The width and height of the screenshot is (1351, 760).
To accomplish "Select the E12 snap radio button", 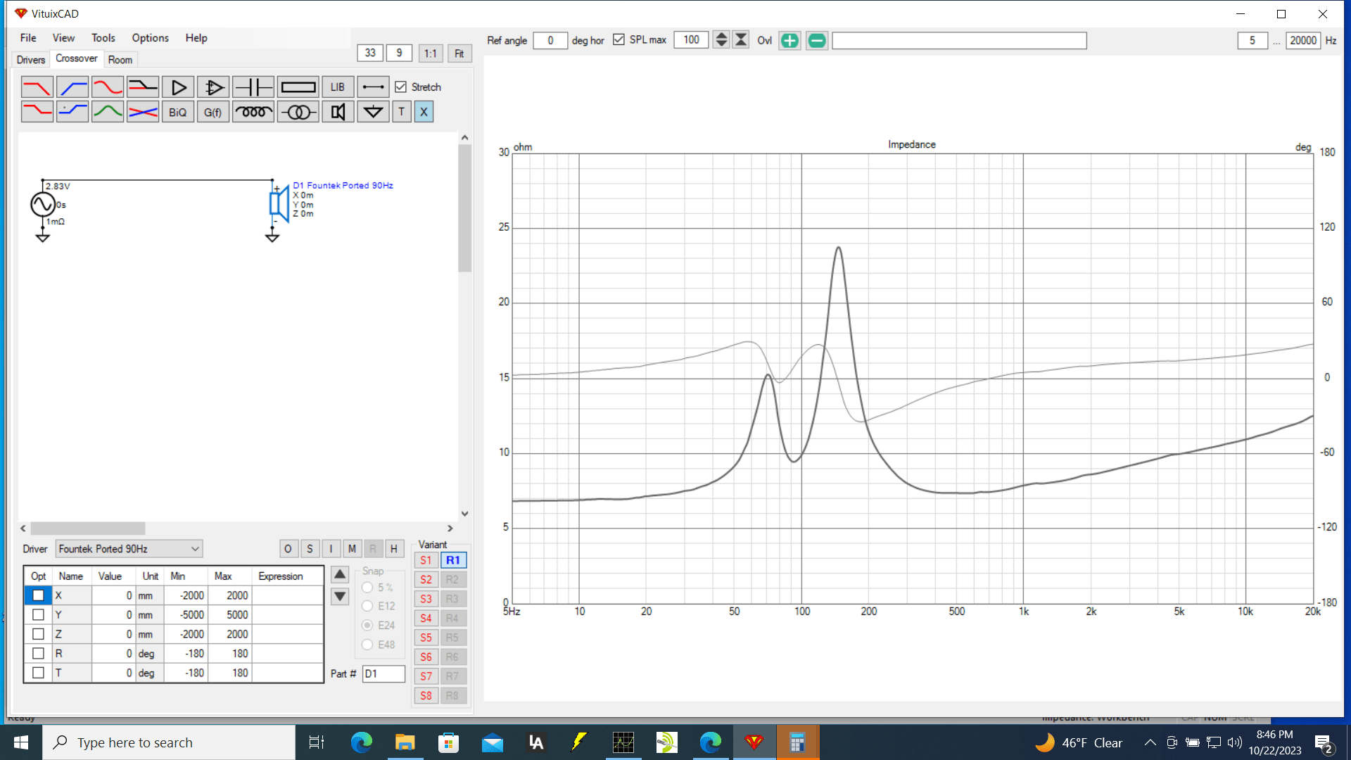I will point(367,606).
